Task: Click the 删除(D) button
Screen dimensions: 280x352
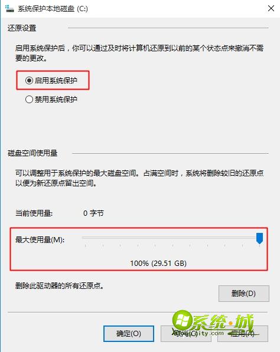Action: [x=244, y=294]
